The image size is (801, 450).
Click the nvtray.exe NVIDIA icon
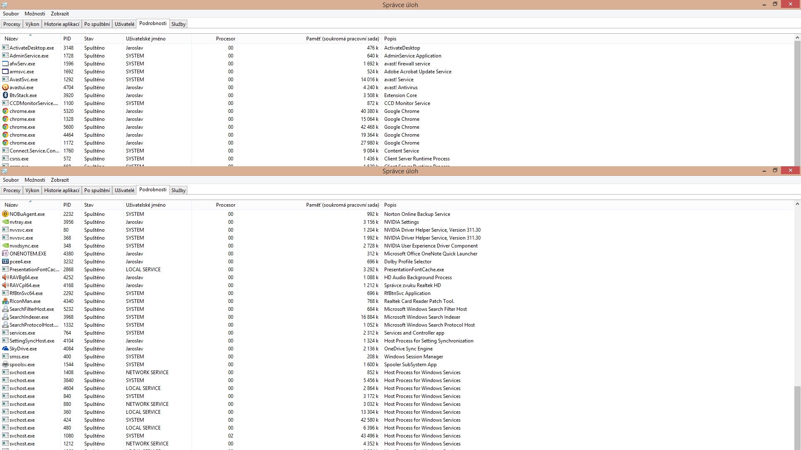[5, 222]
